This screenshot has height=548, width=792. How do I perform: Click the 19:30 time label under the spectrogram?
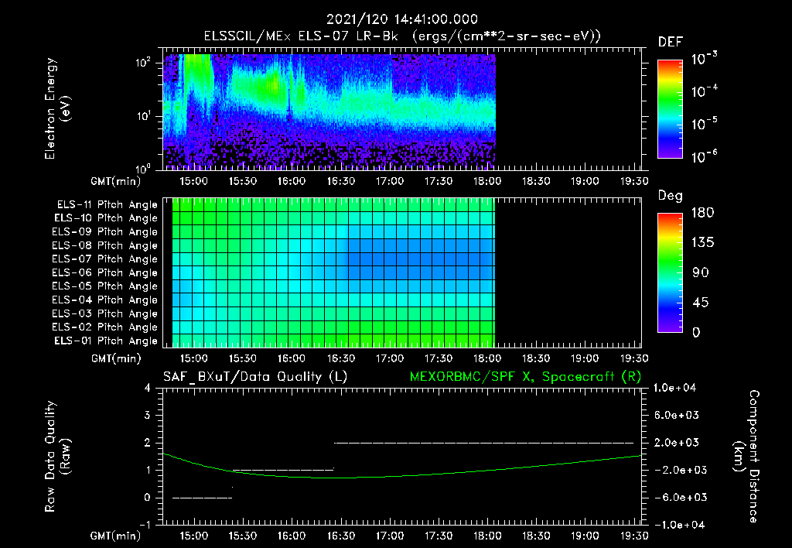[x=634, y=181]
